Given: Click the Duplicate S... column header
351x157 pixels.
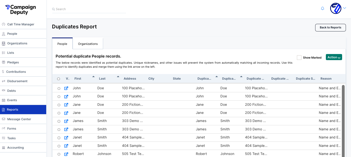Looking at the screenshot, I should point(306,79).
